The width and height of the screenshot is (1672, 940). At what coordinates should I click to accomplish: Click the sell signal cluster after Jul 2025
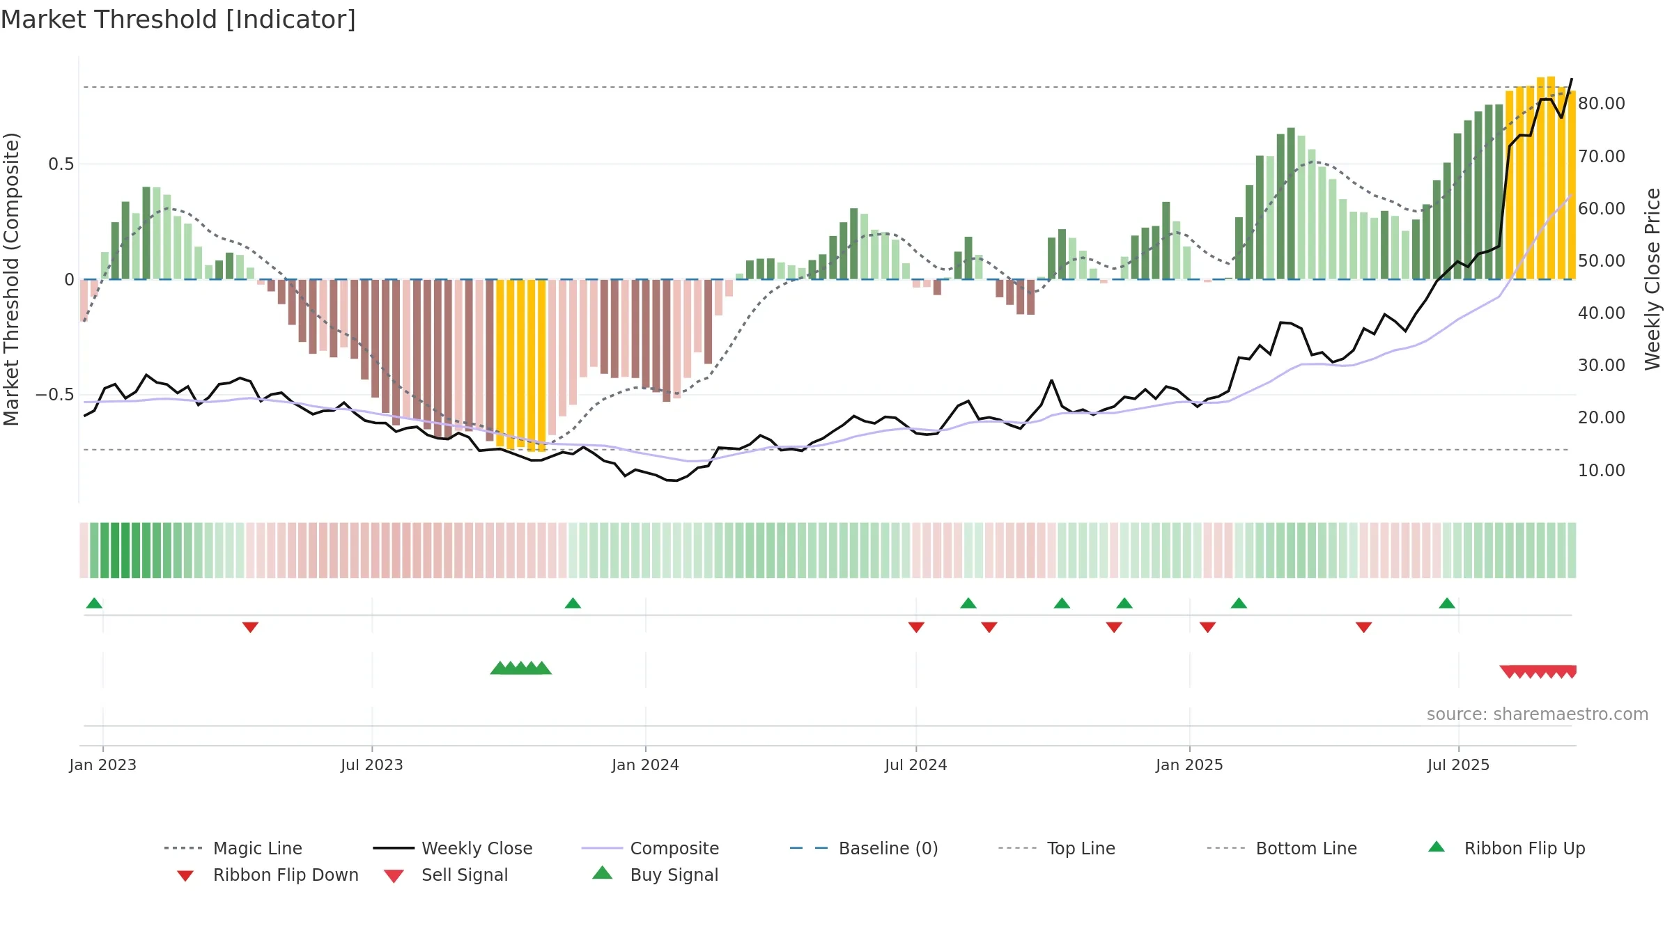[x=1538, y=671]
